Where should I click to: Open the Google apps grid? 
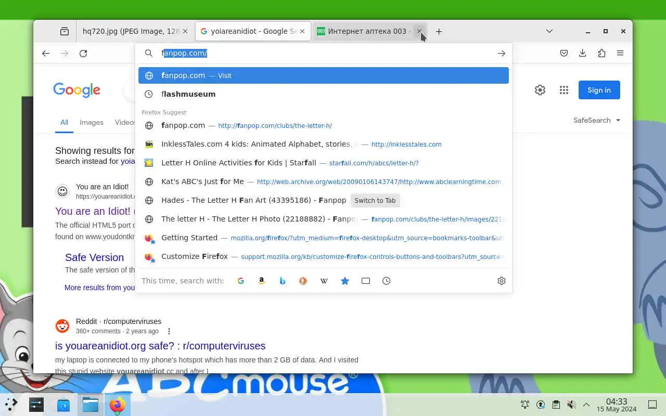click(x=564, y=90)
